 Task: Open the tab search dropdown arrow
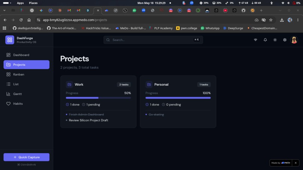point(4,11)
